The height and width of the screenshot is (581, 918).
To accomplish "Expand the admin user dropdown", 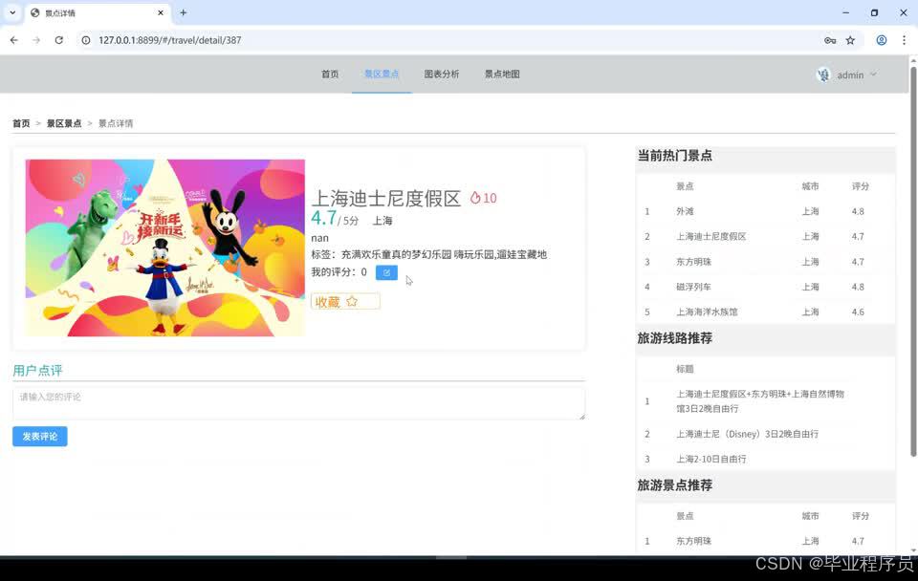I will [873, 75].
